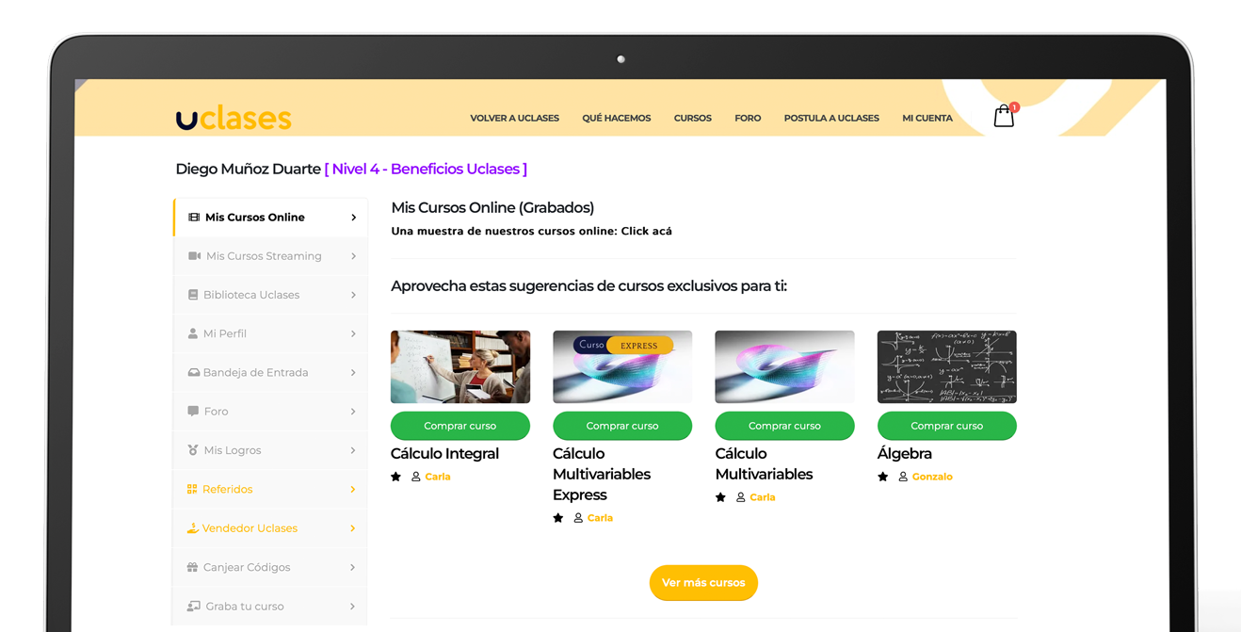
Task: Expand the Mi Perfil chevron
Action: 354,333
